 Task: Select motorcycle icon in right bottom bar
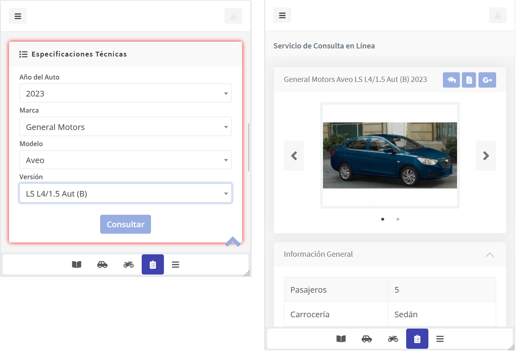[x=393, y=339]
